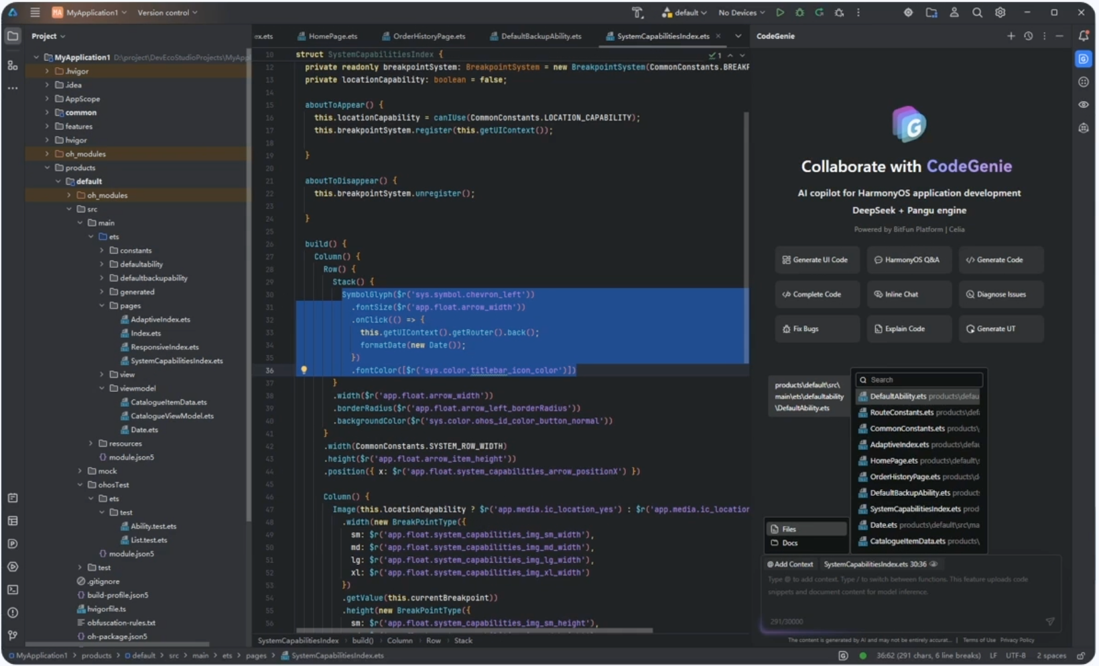
Task: Click the Inline Chat button
Action: click(x=908, y=294)
